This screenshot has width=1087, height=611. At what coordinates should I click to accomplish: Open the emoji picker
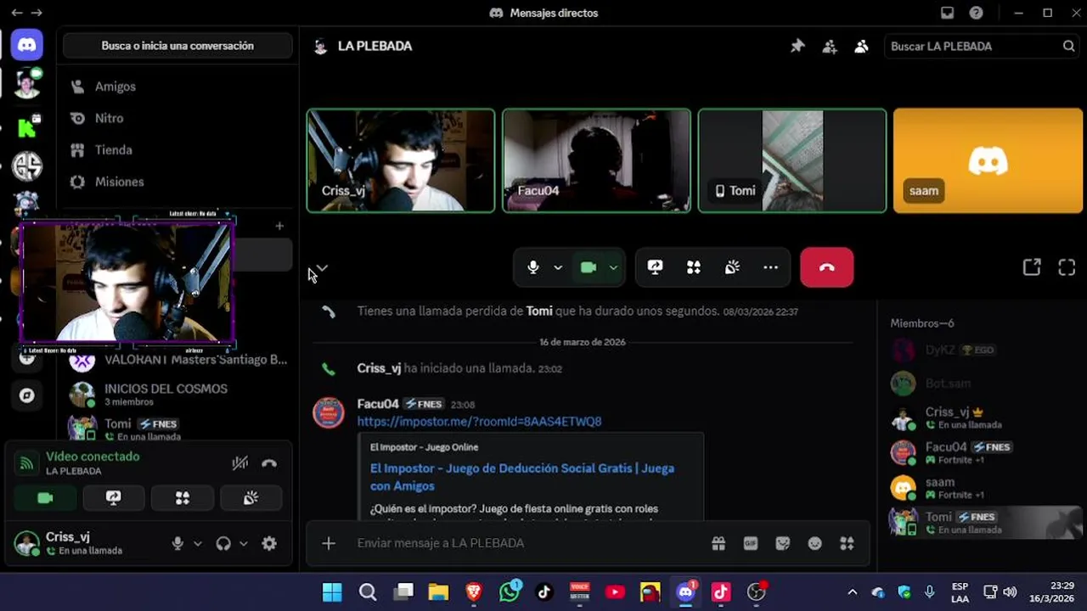click(815, 543)
